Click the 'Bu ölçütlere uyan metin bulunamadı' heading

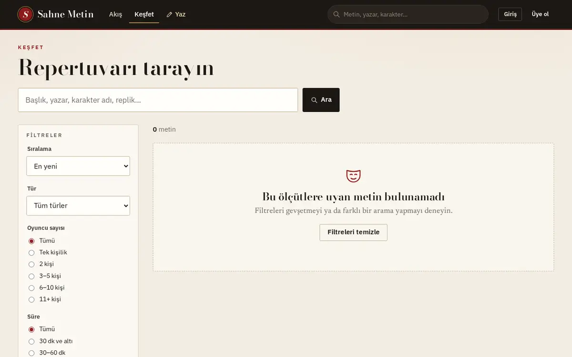(353, 197)
